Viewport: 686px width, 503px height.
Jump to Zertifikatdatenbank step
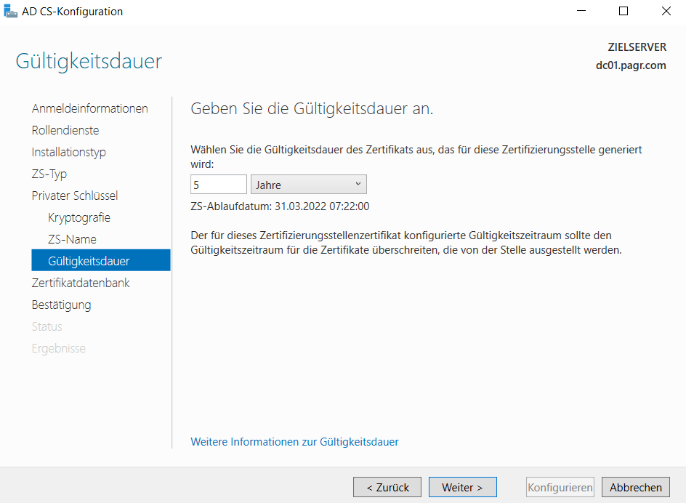coord(81,283)
